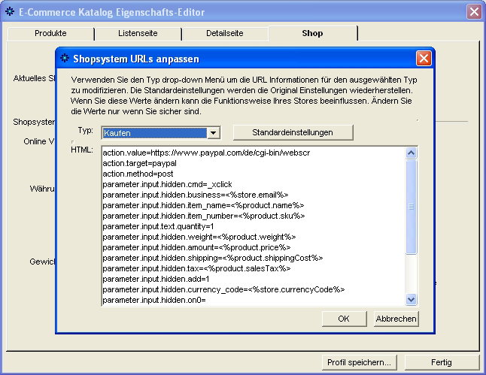Click the E-Commerce Katalog window title icon

click(x=9, y=12)
